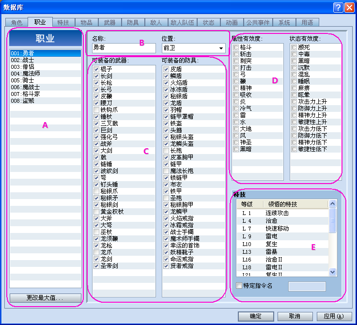The image size is (357, 325).
Task: Enable the 魔法长袍 armor checkbox
Action: click(166, 171)
